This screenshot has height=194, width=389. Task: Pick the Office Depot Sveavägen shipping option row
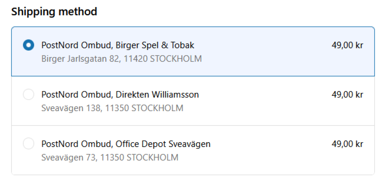click(x=259, y=151)
